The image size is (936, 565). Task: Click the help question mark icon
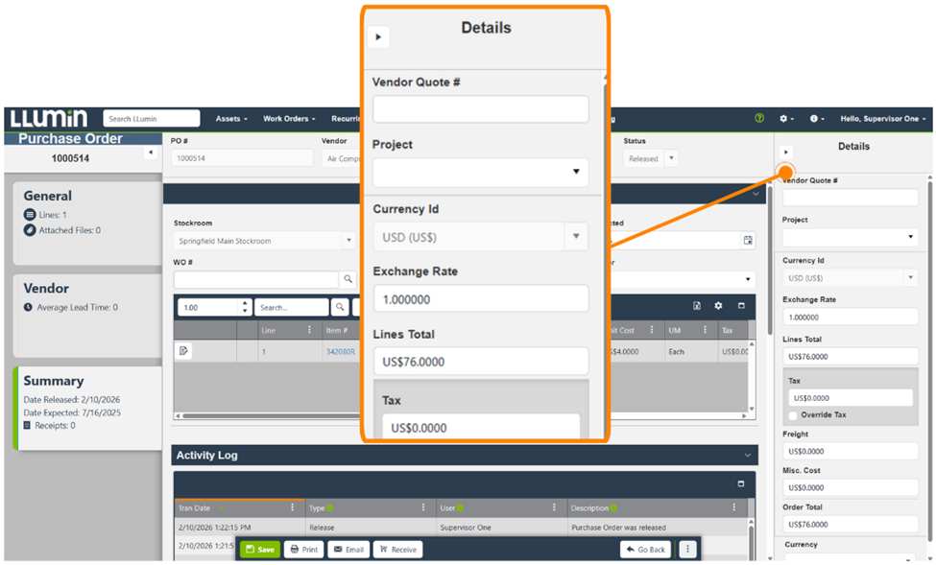click(x=759, y=119)
